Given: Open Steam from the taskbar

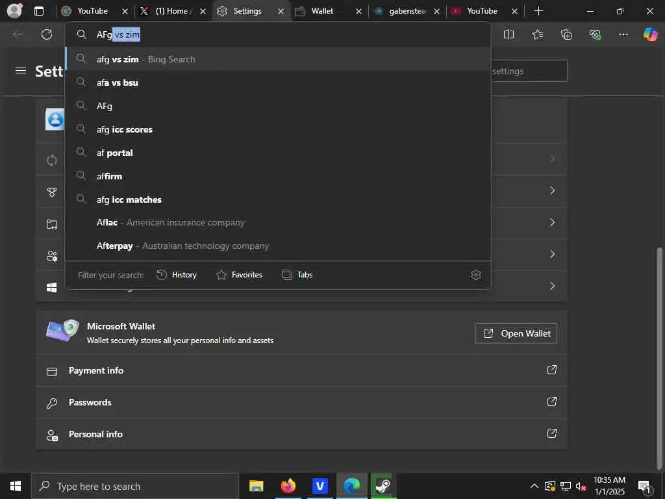Looking at the screenshot, I should [383, 486].
